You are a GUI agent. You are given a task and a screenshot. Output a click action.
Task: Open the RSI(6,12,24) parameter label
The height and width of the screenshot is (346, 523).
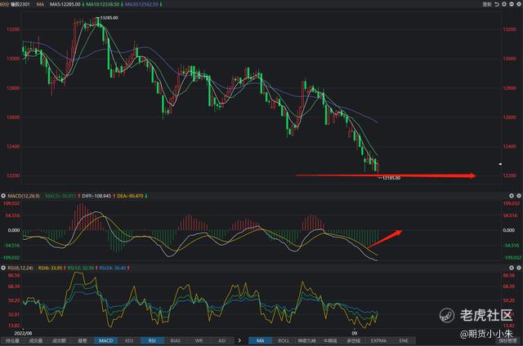pos(20,268)
